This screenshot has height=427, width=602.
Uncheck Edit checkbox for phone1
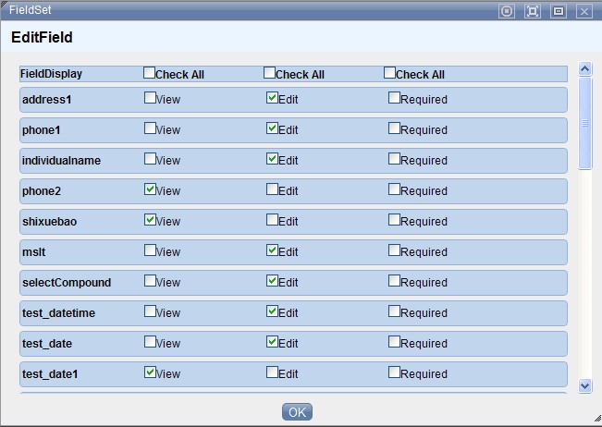coord(272,128)
